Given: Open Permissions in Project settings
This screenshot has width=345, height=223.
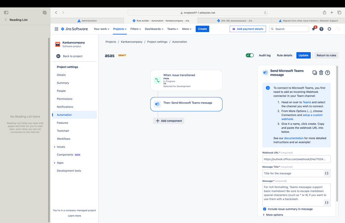Looking at the screenshot, I should coord(65,99).
